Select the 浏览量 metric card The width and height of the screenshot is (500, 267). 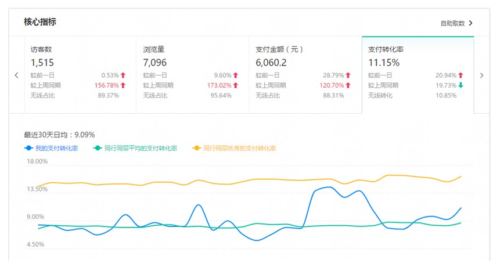pos(193,75)
